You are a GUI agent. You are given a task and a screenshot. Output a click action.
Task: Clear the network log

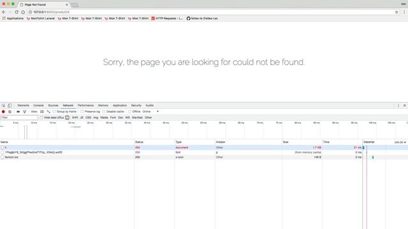point(10,112)
